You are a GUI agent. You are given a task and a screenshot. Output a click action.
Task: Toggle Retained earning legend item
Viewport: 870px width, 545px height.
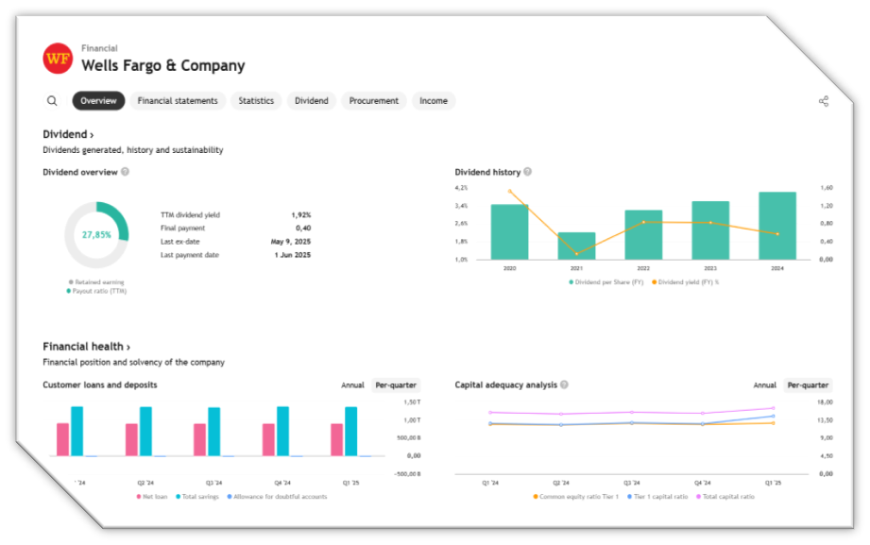(96, 282)
